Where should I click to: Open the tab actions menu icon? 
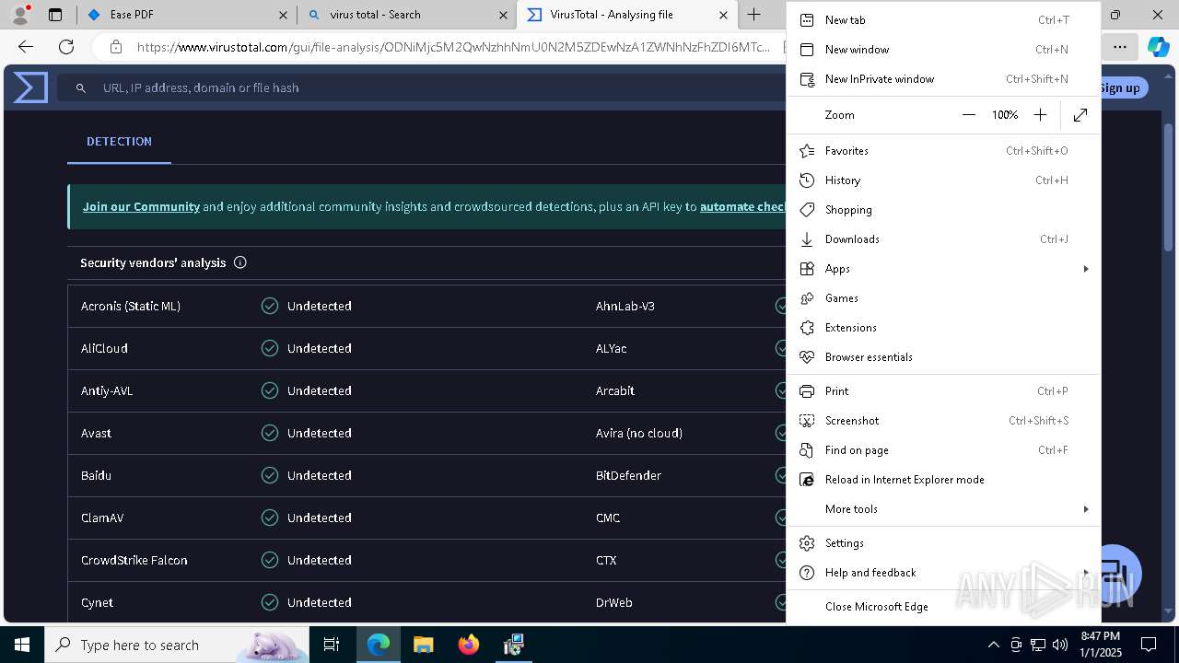click(x=55, y=15)
